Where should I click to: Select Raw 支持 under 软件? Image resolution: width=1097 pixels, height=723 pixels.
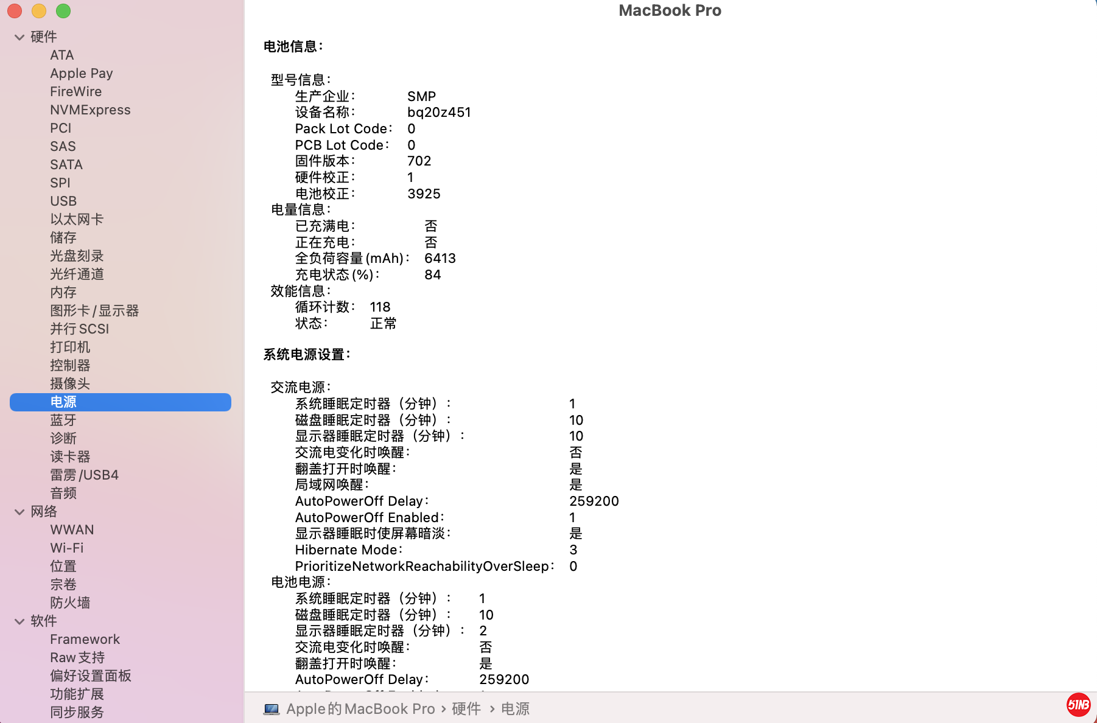pyautogui.click(x=77, y=658)
